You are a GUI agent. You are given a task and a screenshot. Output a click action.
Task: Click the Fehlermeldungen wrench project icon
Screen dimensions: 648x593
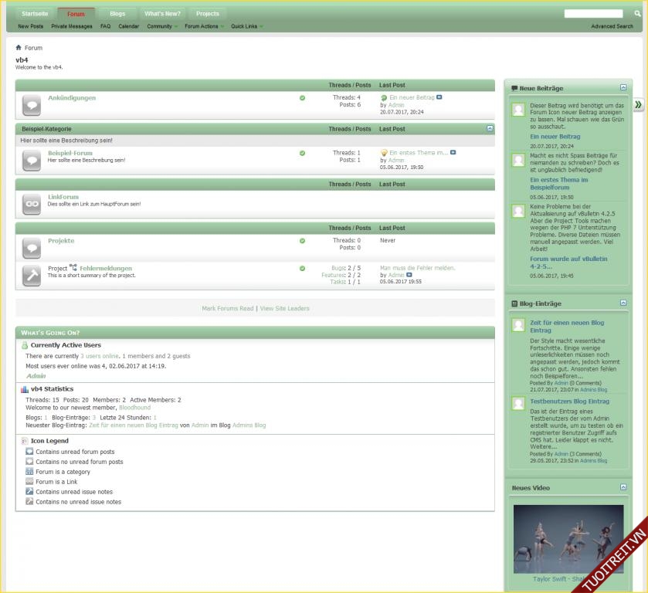32,275
